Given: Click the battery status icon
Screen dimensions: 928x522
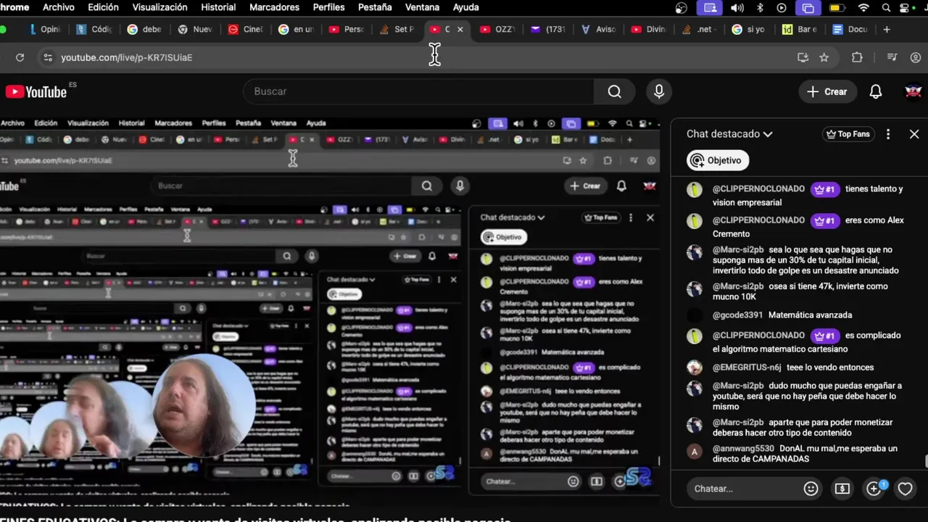Looking at the screenshot, I should tap(837, 8).
